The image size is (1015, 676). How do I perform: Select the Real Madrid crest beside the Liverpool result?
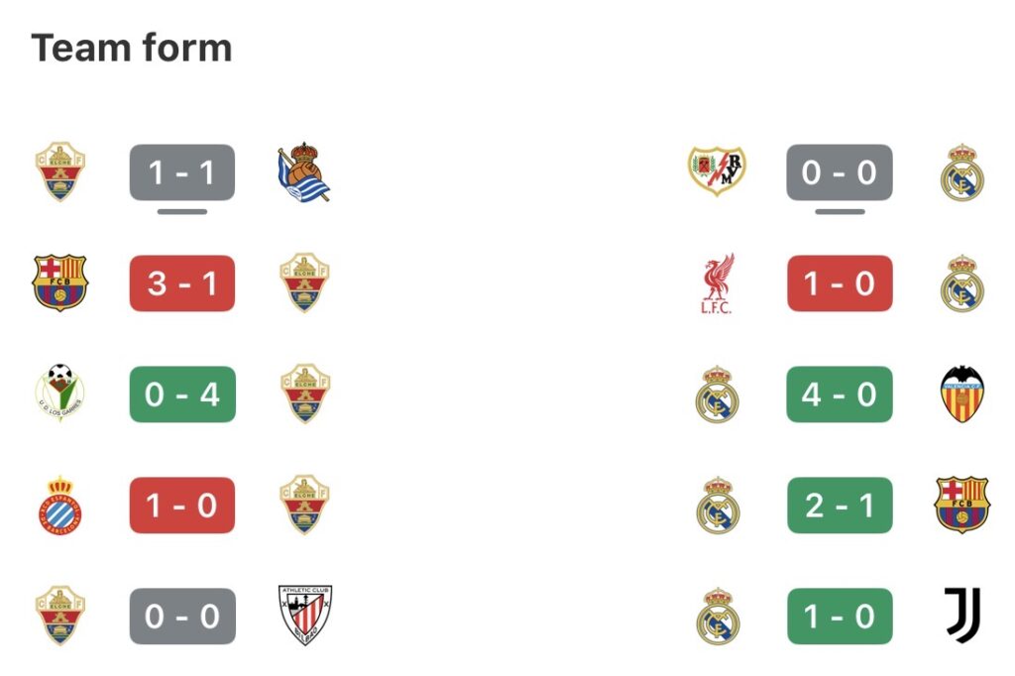click(961, 283)
